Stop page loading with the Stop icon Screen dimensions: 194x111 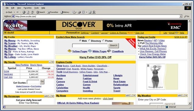pos(24,12)
